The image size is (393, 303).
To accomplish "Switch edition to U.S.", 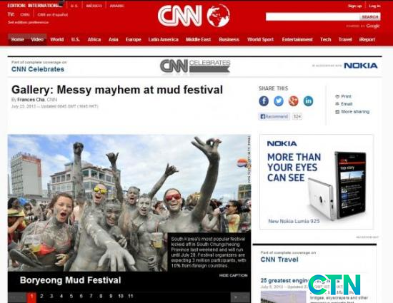I will (74, 6).
